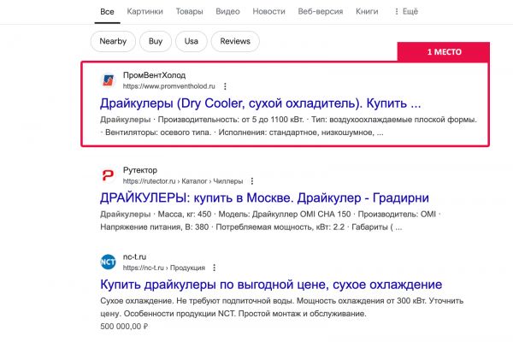Open Купить драйкулеры по выгодной цене result
Viewport: 513px width, 342px height.
(271, 285)
